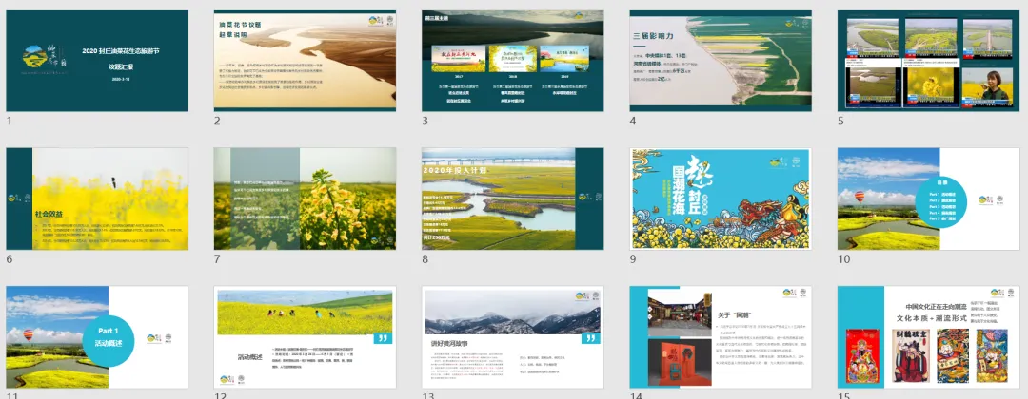Select slide 1 titled 2020 封丘油菜花生态旅游节

click(97, 60)
